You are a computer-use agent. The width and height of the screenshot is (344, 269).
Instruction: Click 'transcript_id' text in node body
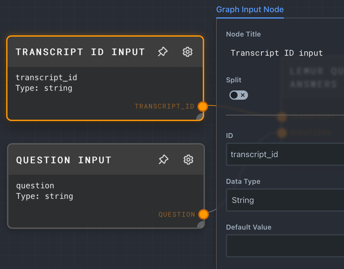[x=46, y=77]
